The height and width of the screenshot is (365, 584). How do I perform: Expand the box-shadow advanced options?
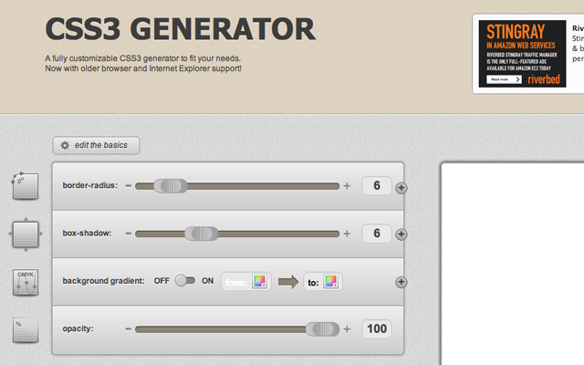click(x=401, y=235)
